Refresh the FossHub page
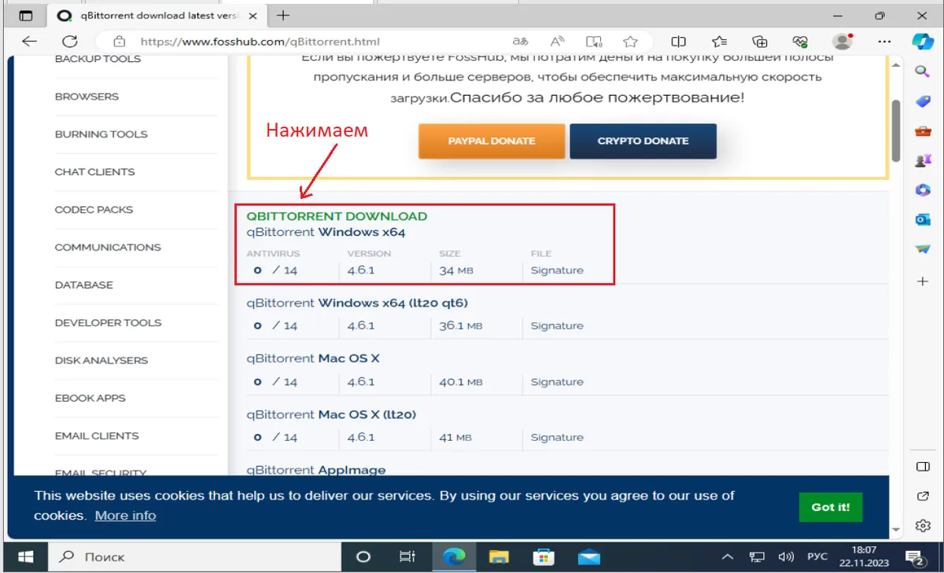This screenshot has width=944, height=573. point(70,42)
